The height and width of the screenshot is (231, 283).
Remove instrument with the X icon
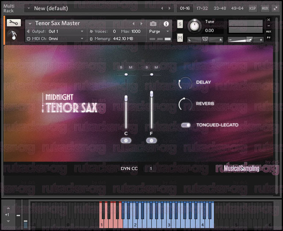[x=268, y=20]
